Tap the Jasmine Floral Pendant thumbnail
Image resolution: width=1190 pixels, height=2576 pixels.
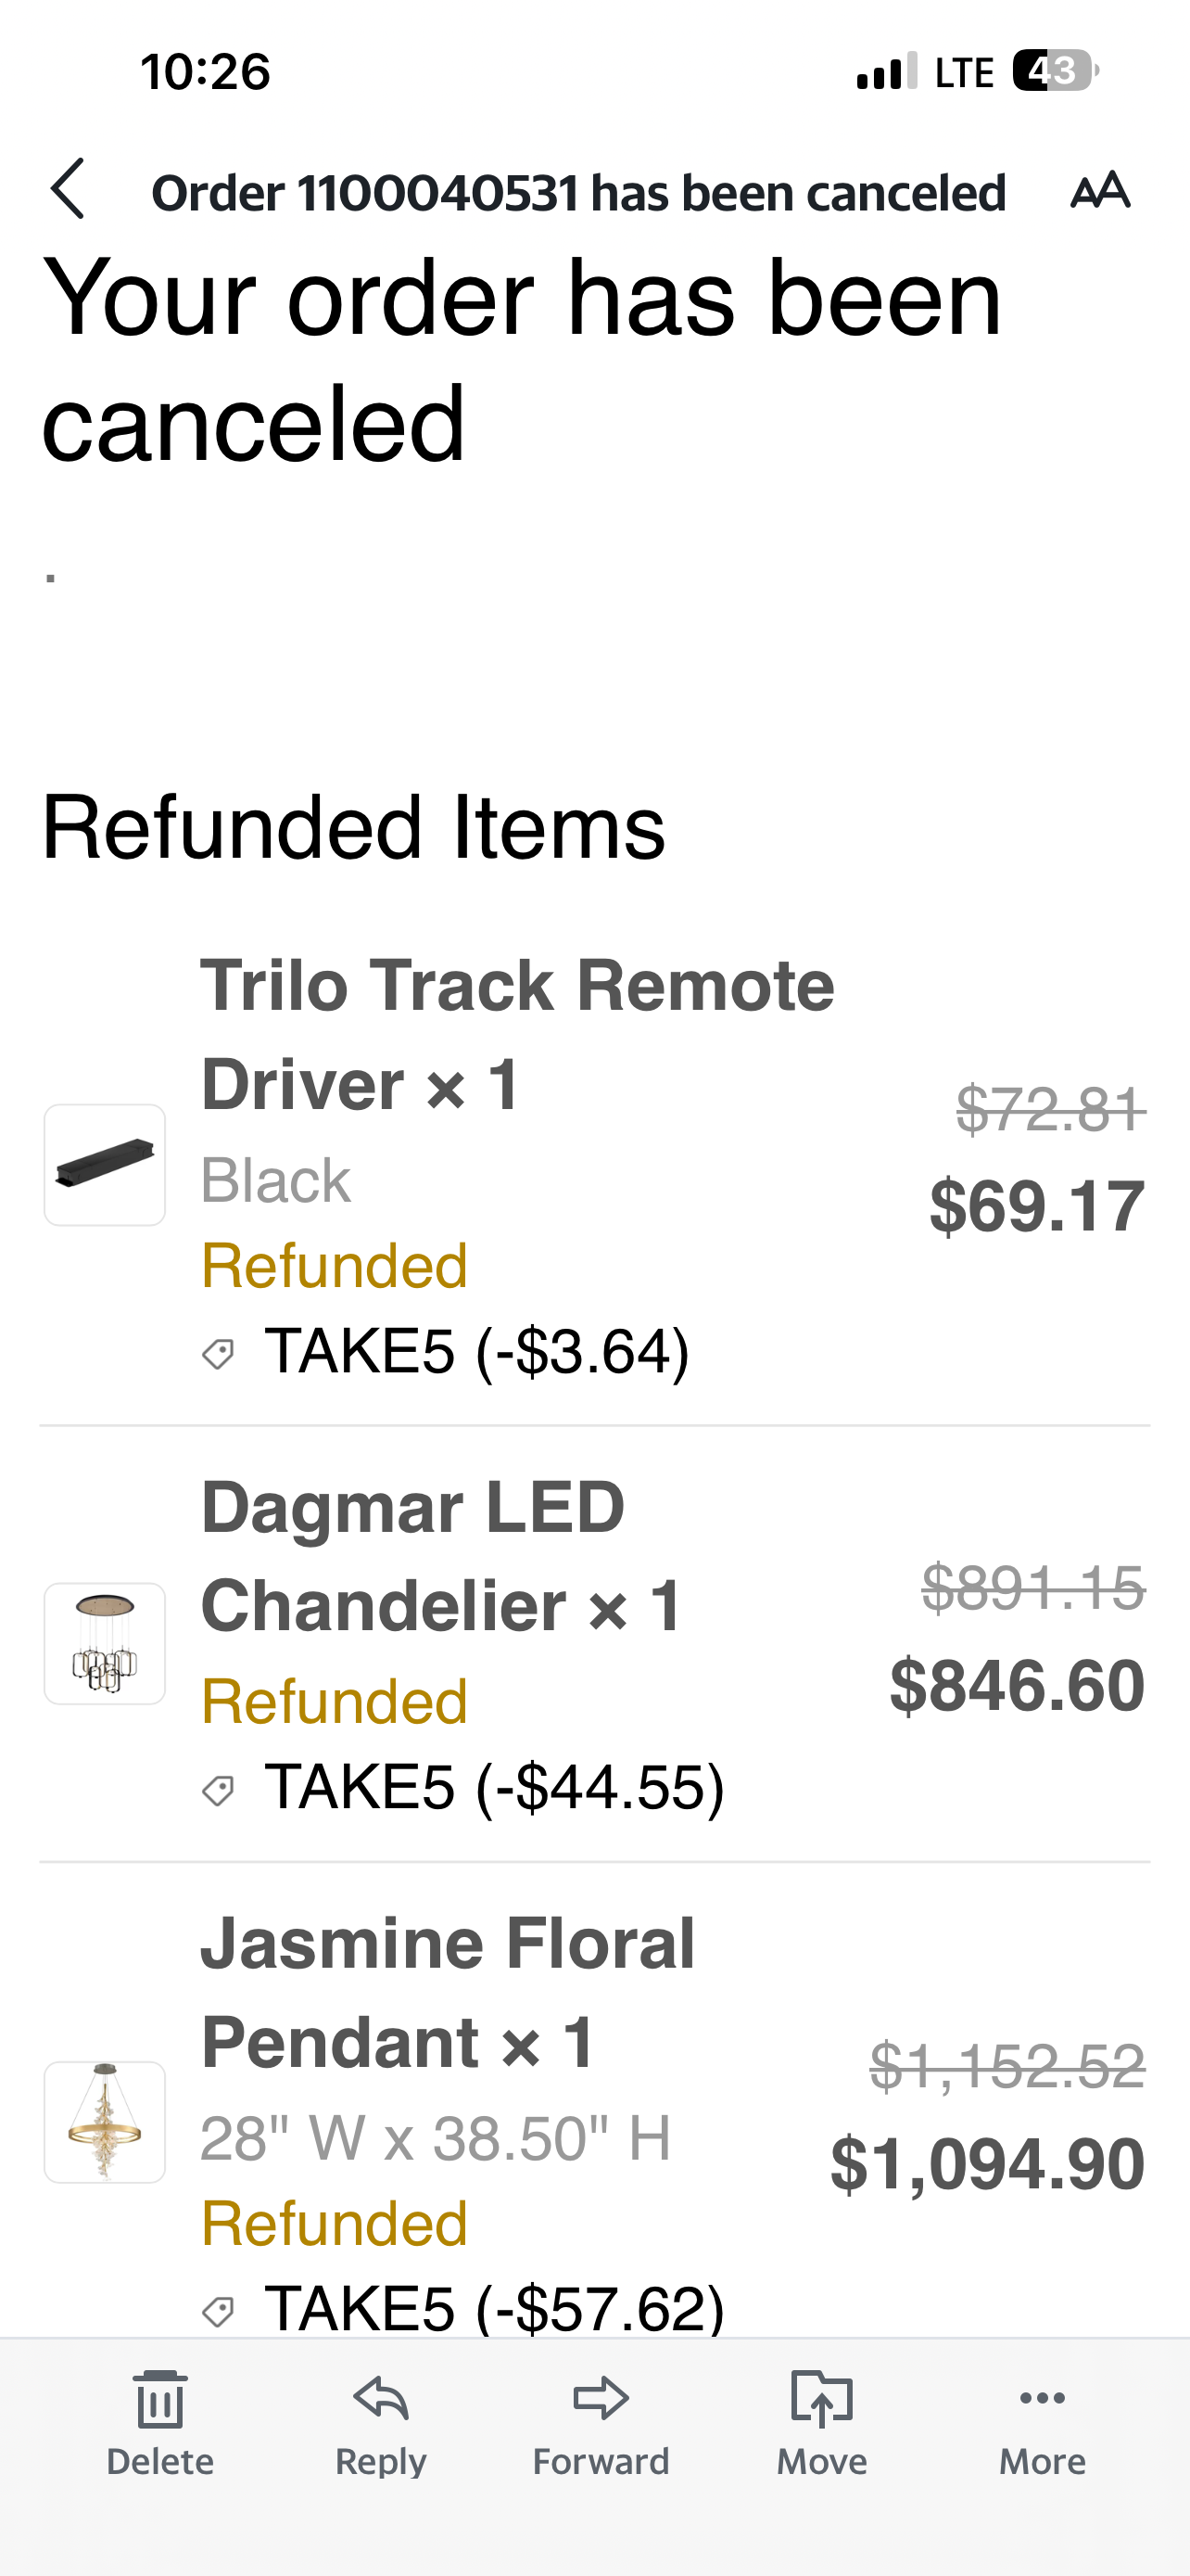105,2121
